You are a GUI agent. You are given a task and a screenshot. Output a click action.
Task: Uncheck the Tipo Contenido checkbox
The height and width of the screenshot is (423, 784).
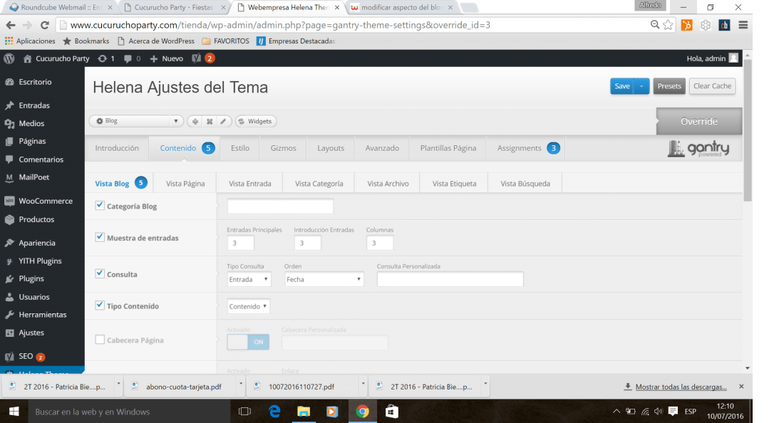[x=100, y=305]
